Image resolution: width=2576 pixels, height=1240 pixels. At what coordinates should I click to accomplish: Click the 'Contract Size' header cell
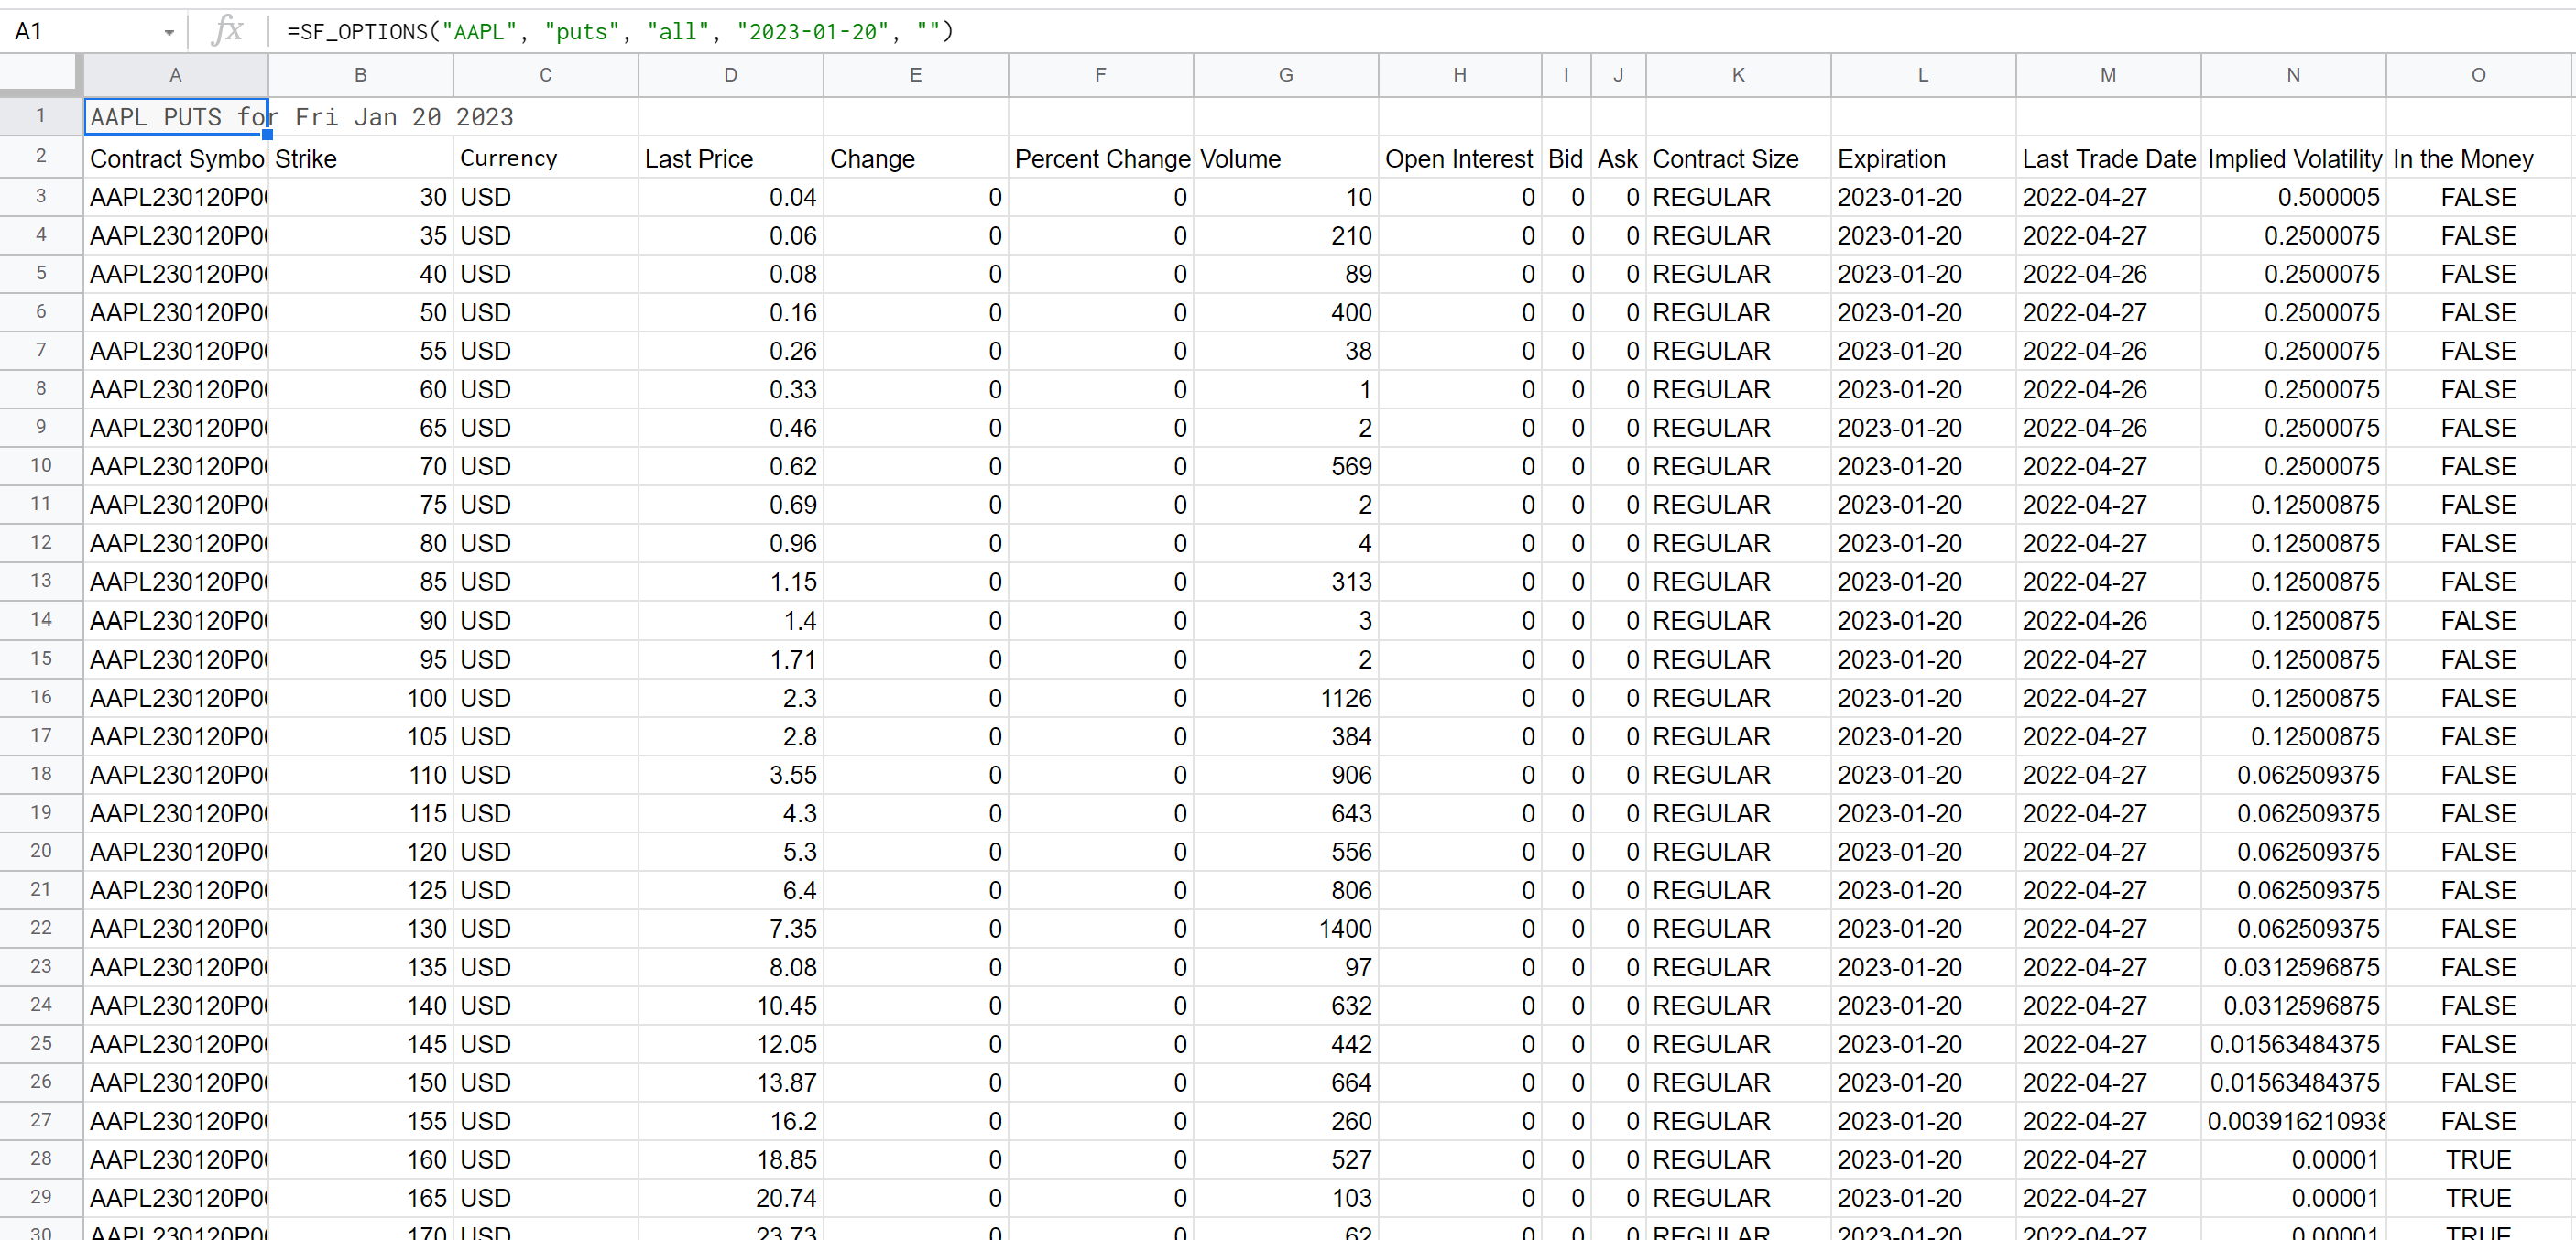1738,158
